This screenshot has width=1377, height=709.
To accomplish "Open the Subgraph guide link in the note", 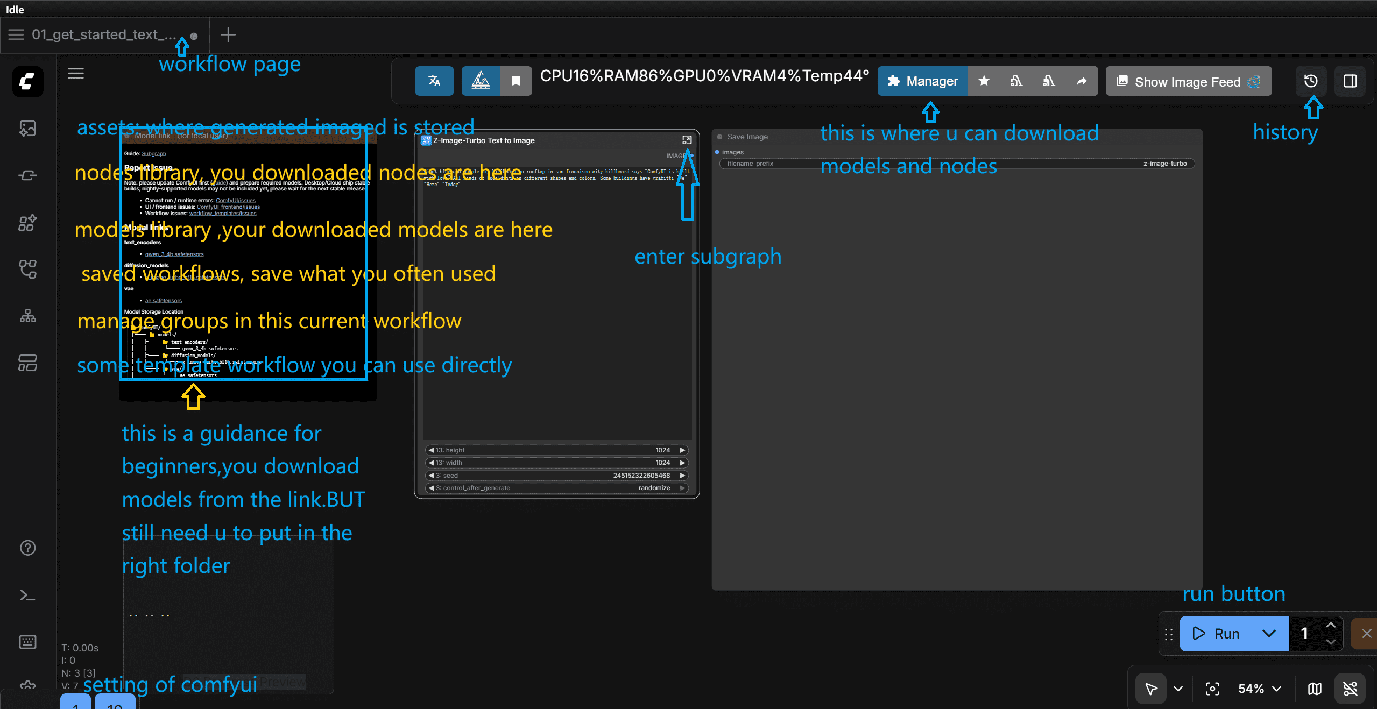I will pyautogui.click(x=154, y=153).
